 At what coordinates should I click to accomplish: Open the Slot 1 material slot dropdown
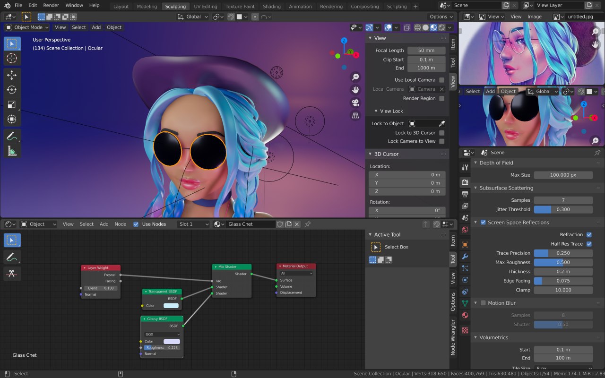pos(193,224)
